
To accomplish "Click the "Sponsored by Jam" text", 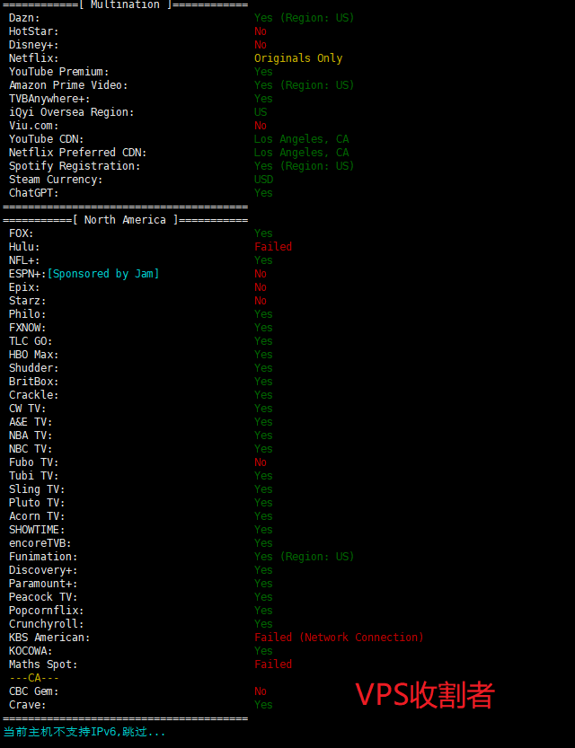I will 103,274.
